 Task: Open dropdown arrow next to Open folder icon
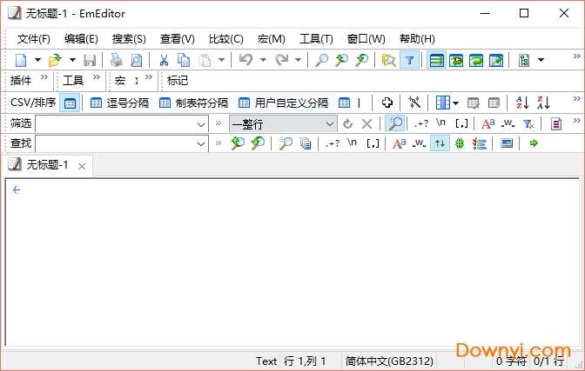click(x=72, y=60)
